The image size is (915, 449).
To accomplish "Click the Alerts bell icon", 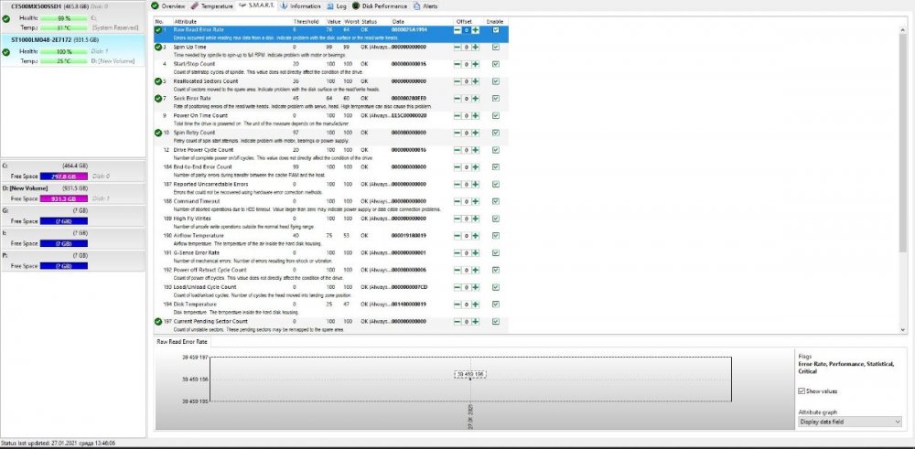I will (x=416, y=5).
